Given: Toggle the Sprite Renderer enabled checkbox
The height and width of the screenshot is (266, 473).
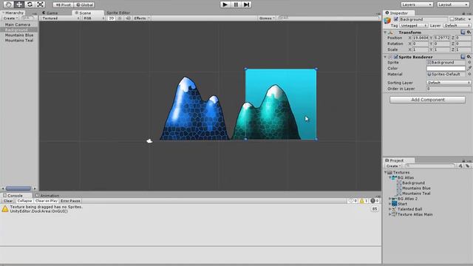Looking at the screenshot, I should (396, 57).
